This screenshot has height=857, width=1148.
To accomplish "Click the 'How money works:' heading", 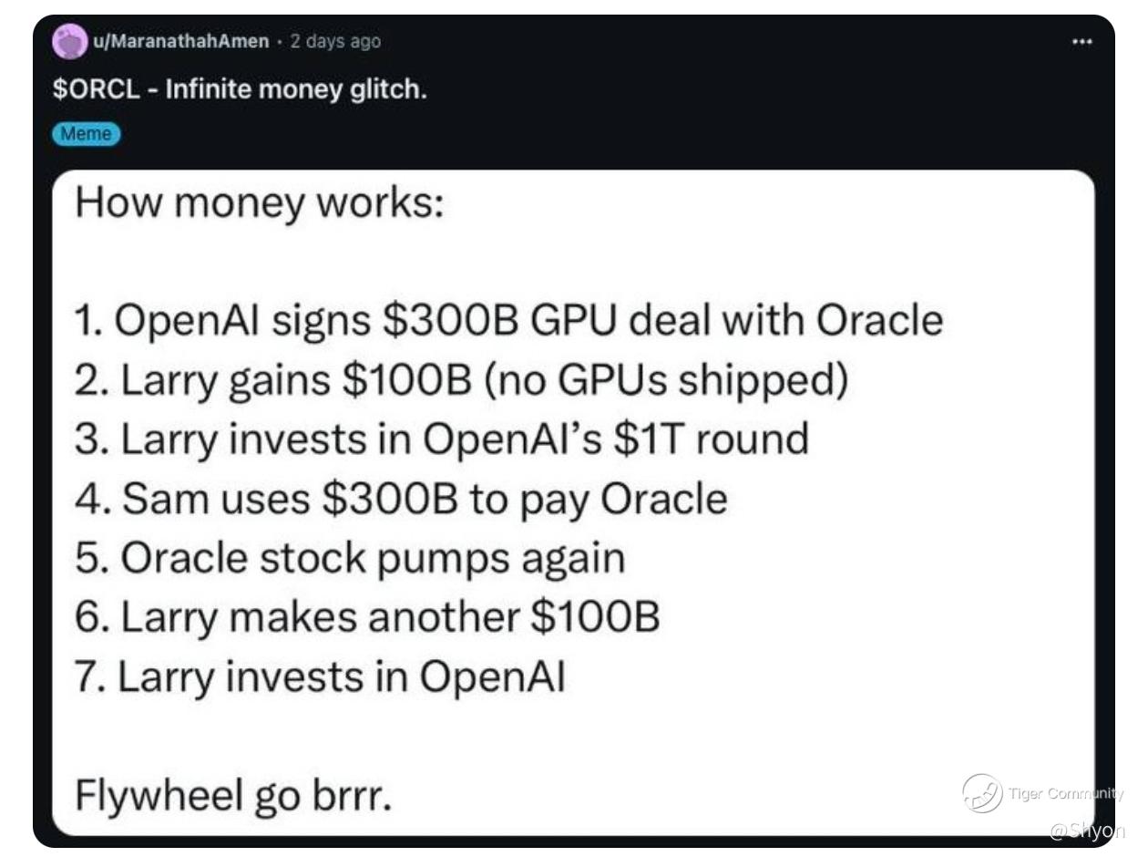I will tap(259, 202).
